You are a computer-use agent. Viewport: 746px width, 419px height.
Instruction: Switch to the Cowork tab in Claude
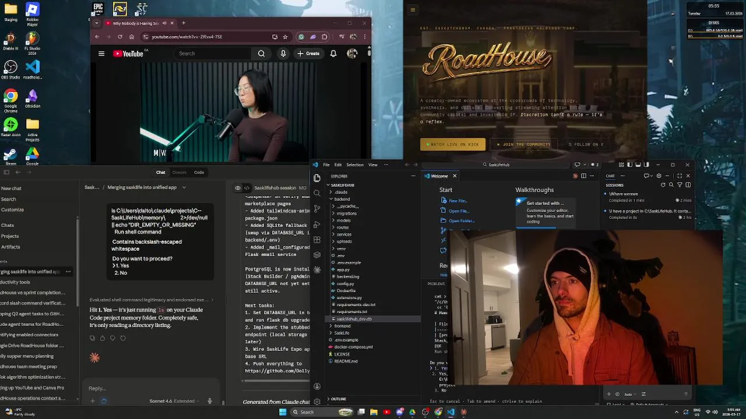(180, 172)
